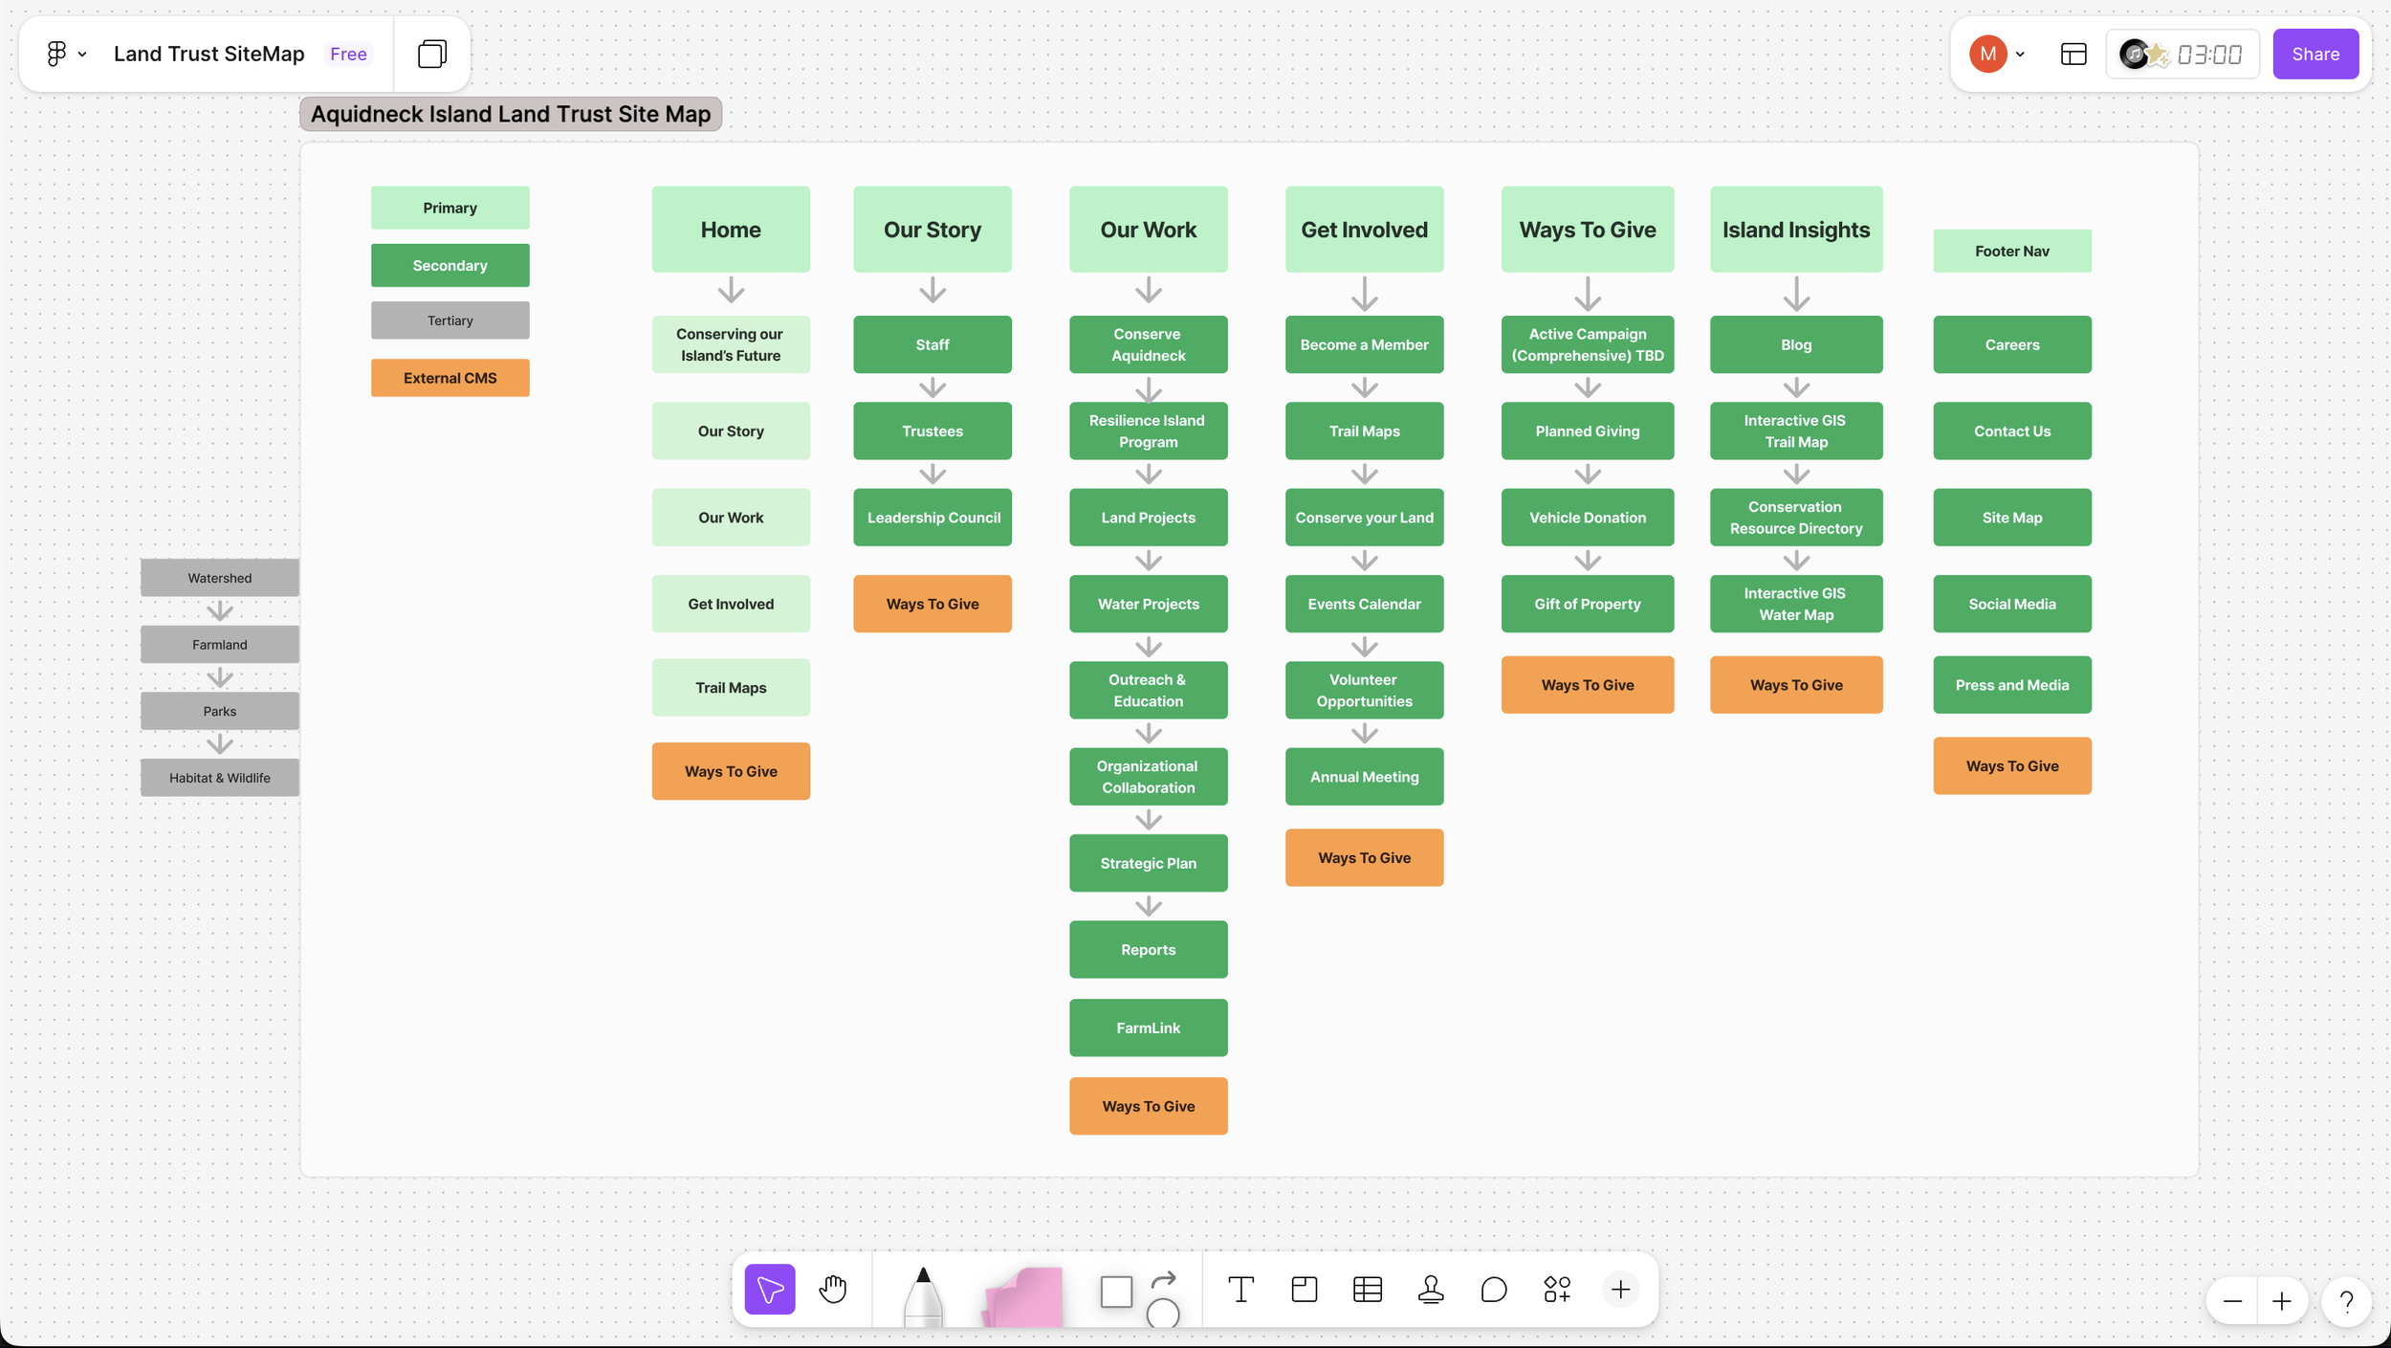Click the Events Calendar node
Viewport: 2391px width, 1348px height.
coord(1364,604)
